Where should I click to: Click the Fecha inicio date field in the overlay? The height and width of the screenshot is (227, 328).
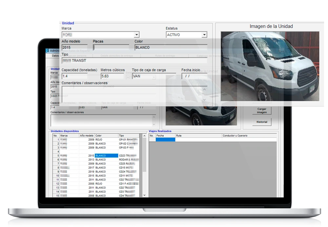pyautogui.click(x=194, y=76)
